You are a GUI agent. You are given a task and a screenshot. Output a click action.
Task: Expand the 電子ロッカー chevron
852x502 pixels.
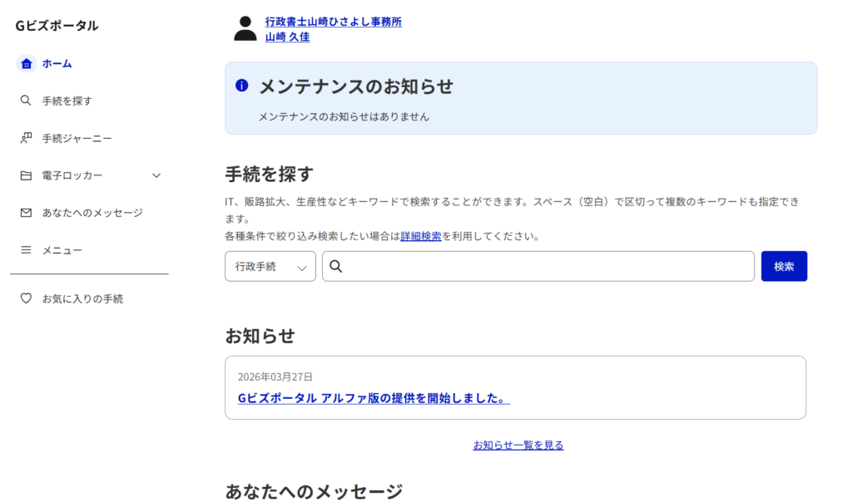click(x=156, y=175)
